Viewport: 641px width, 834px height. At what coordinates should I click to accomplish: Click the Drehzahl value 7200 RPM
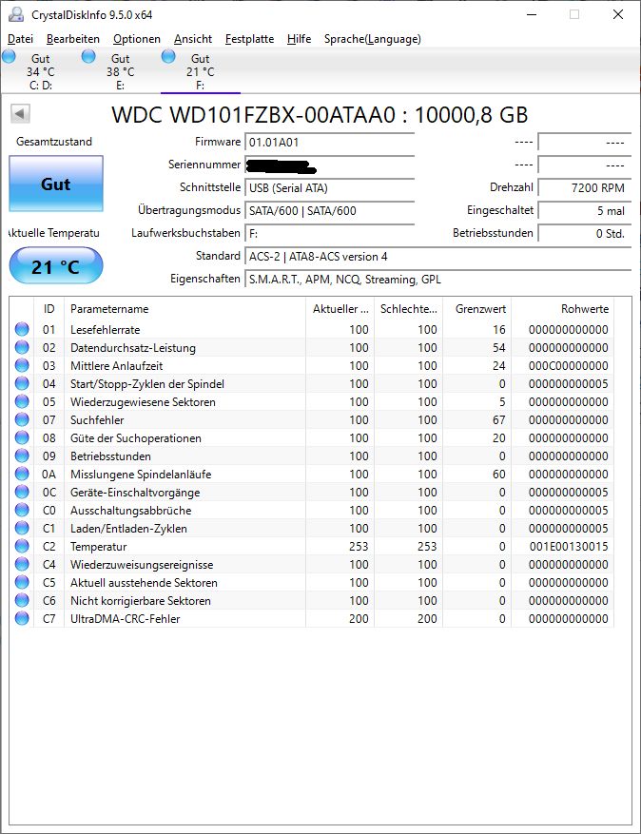(585, 188)
